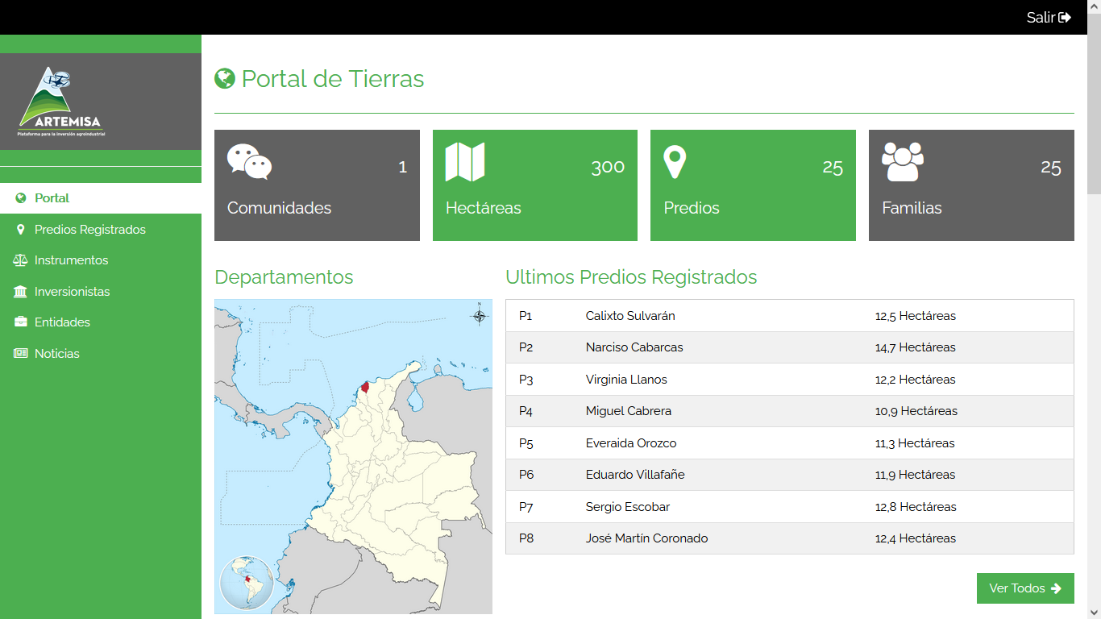The height and width of the screenshot is (619, 1101).
Task: Click the 12,8 Hectáreas cell
Action: 916,507
